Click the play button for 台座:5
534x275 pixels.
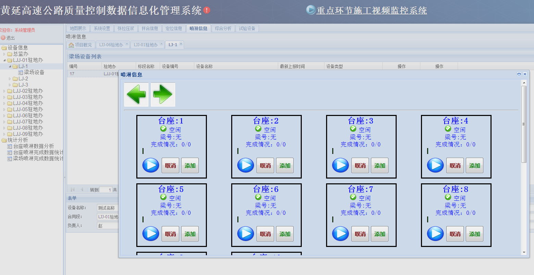(151, 234)
